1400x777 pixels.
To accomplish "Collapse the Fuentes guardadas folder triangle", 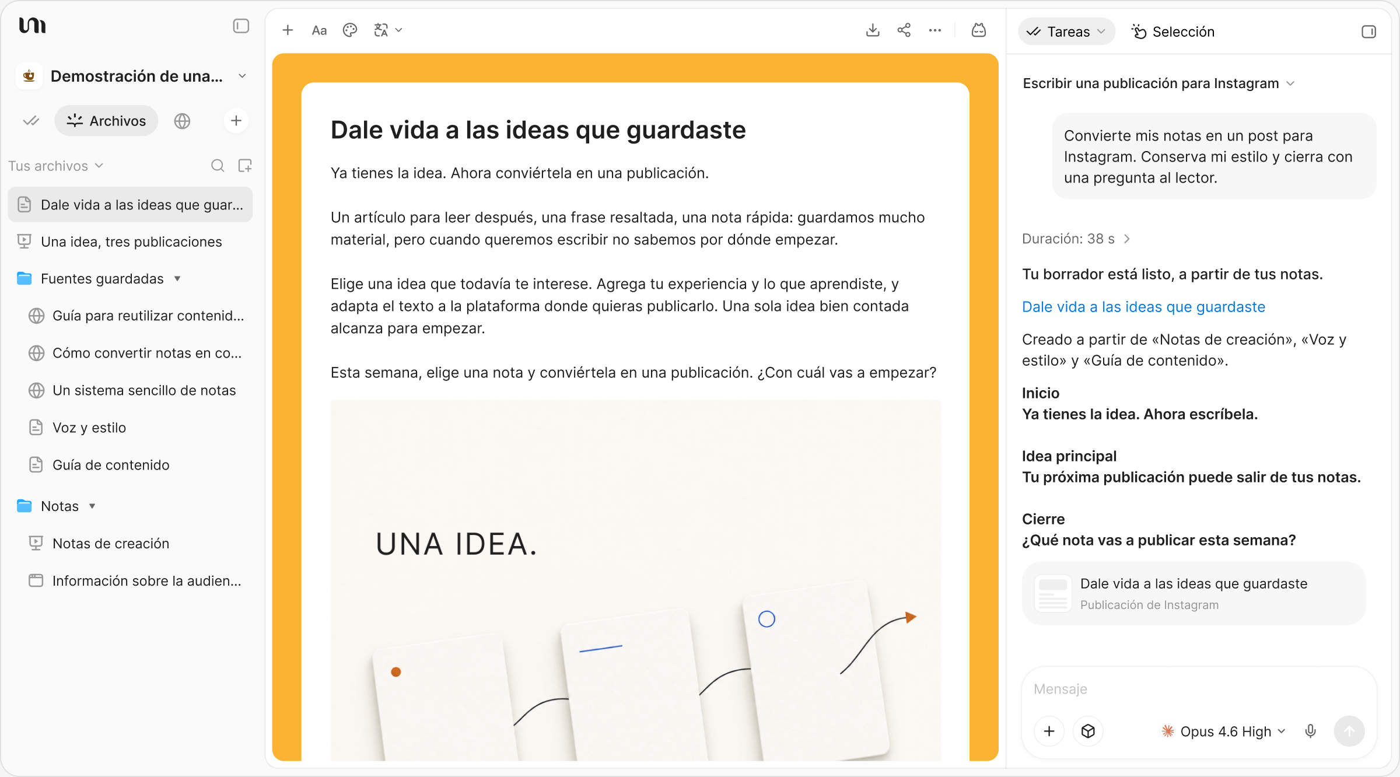I will [177, 279].
